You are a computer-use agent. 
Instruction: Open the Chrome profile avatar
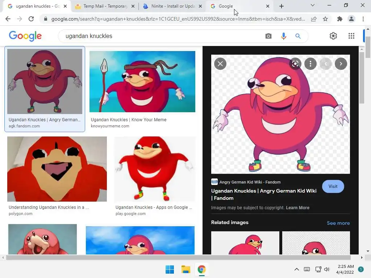pos(351,19)
